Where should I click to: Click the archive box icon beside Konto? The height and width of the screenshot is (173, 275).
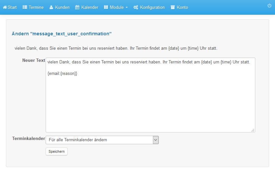[x=173, y=7]
